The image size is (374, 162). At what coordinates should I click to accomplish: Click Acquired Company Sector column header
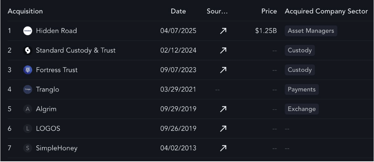[x=326, y=11]
